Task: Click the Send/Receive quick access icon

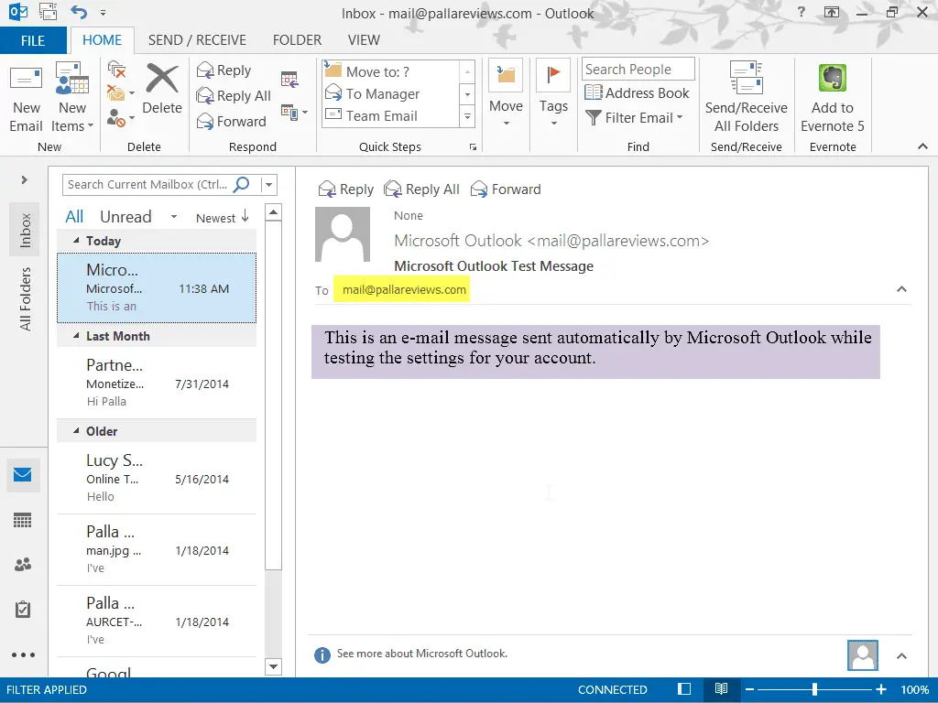Action: 48,12
